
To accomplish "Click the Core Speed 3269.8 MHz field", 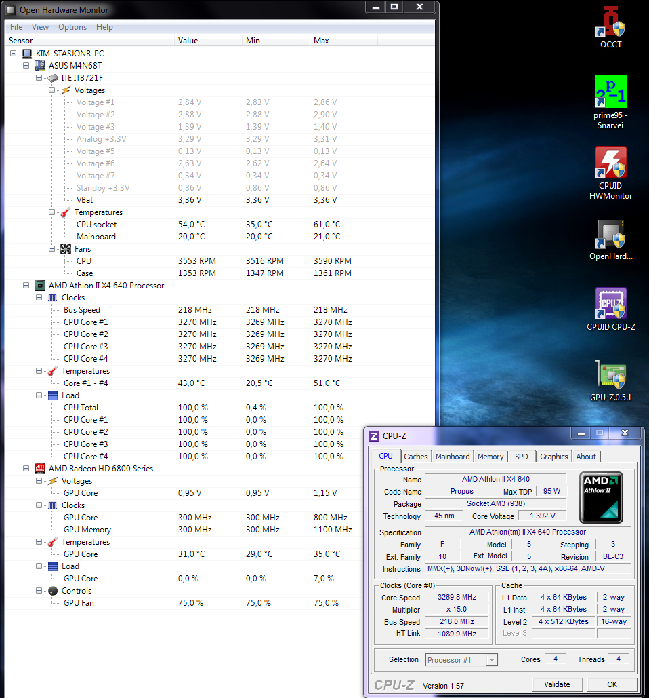I will [457, 598].
